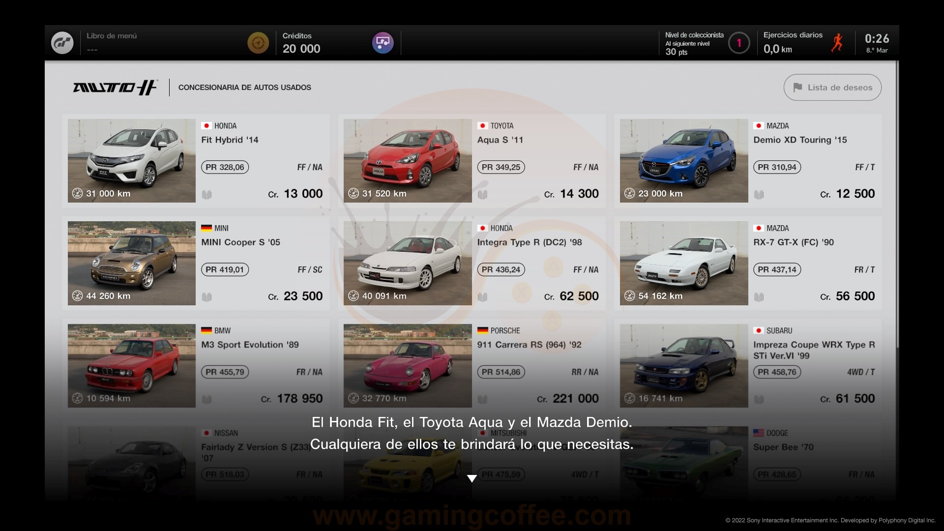Click the catalog book icon on Fit Hybrid card
Viewport: 944px width, 531px height.
tap(206, 195)
